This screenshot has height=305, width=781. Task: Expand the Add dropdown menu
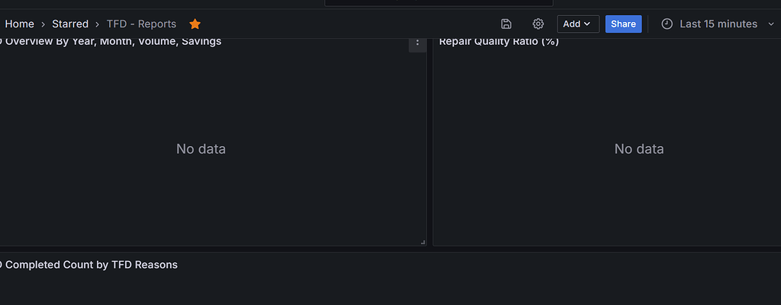tap(577, 24)
